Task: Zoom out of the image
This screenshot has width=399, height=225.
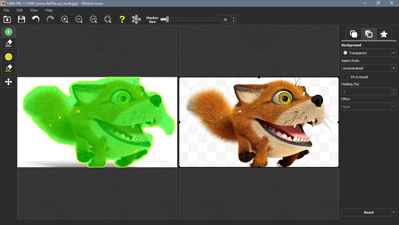Action: pos(79,19)
